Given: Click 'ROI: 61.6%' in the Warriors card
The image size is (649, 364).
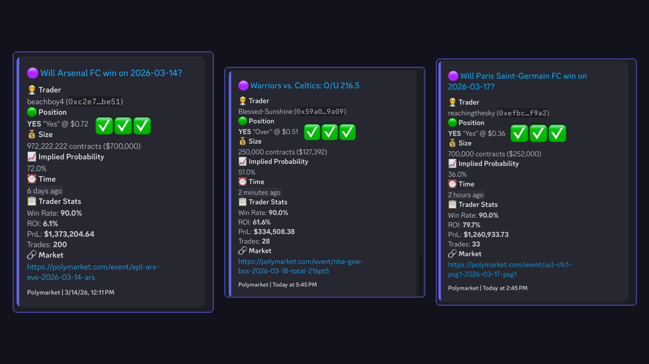Looking at the screenshot, I should pyautogui.click(x=254, y=222).
